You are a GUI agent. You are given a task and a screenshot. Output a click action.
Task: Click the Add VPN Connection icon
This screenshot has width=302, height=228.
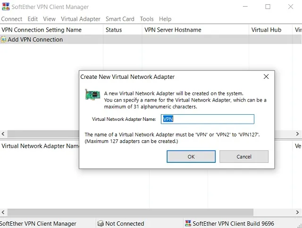pyautogui.click(x=3, y=40)
